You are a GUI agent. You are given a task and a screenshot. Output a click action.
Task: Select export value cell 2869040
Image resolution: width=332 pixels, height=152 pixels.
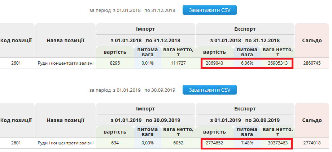(214, 63)
